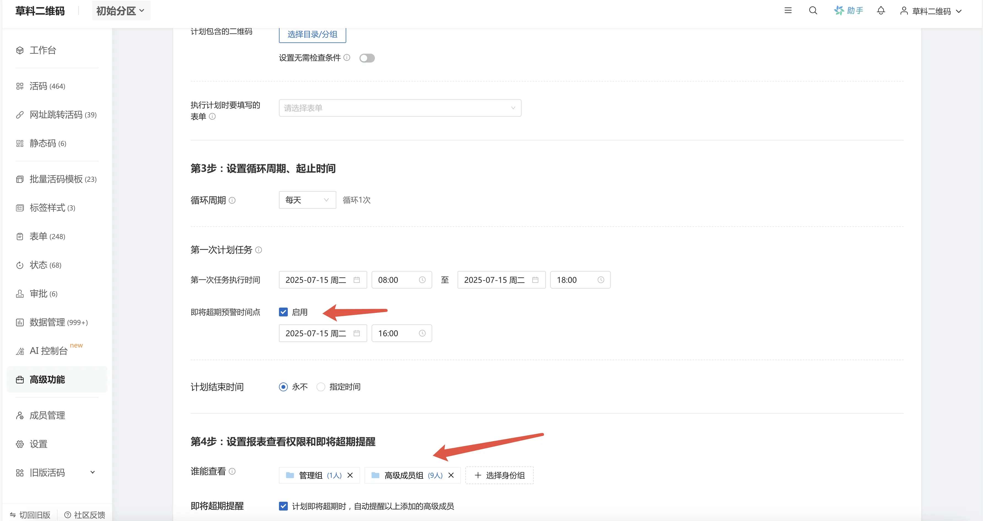Click clock icon in 08:00 time field

(422, 280)
